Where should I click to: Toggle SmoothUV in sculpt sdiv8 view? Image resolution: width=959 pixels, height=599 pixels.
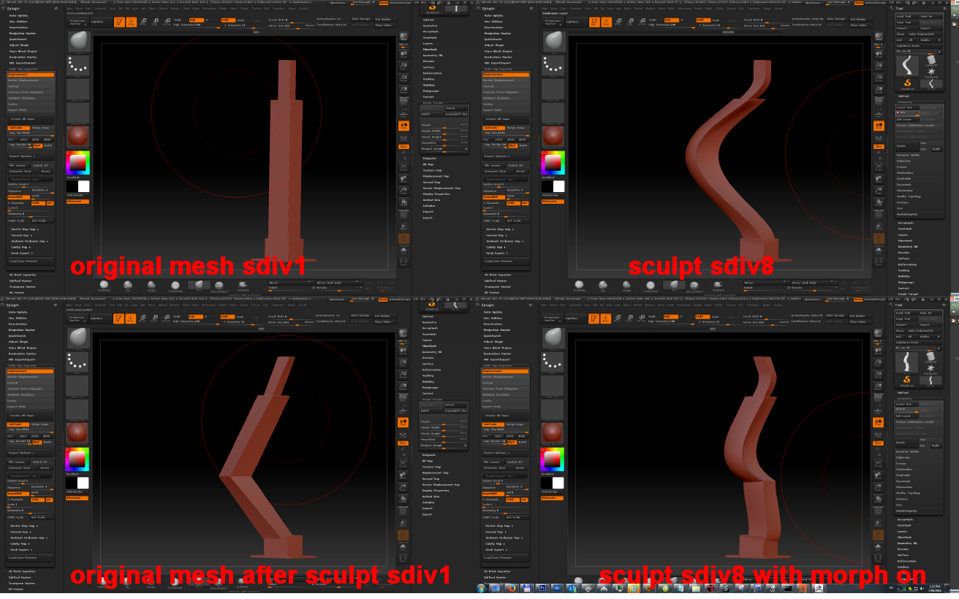pyautogui.click(x=493, y=197)
